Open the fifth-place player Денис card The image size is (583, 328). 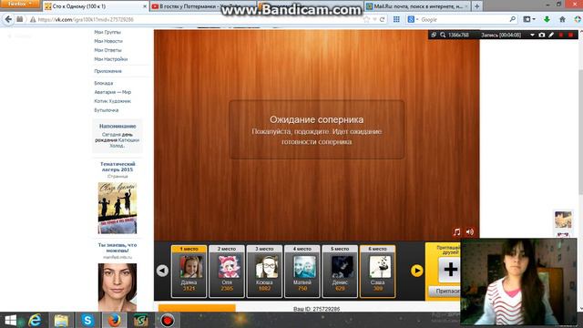(340, 272)
